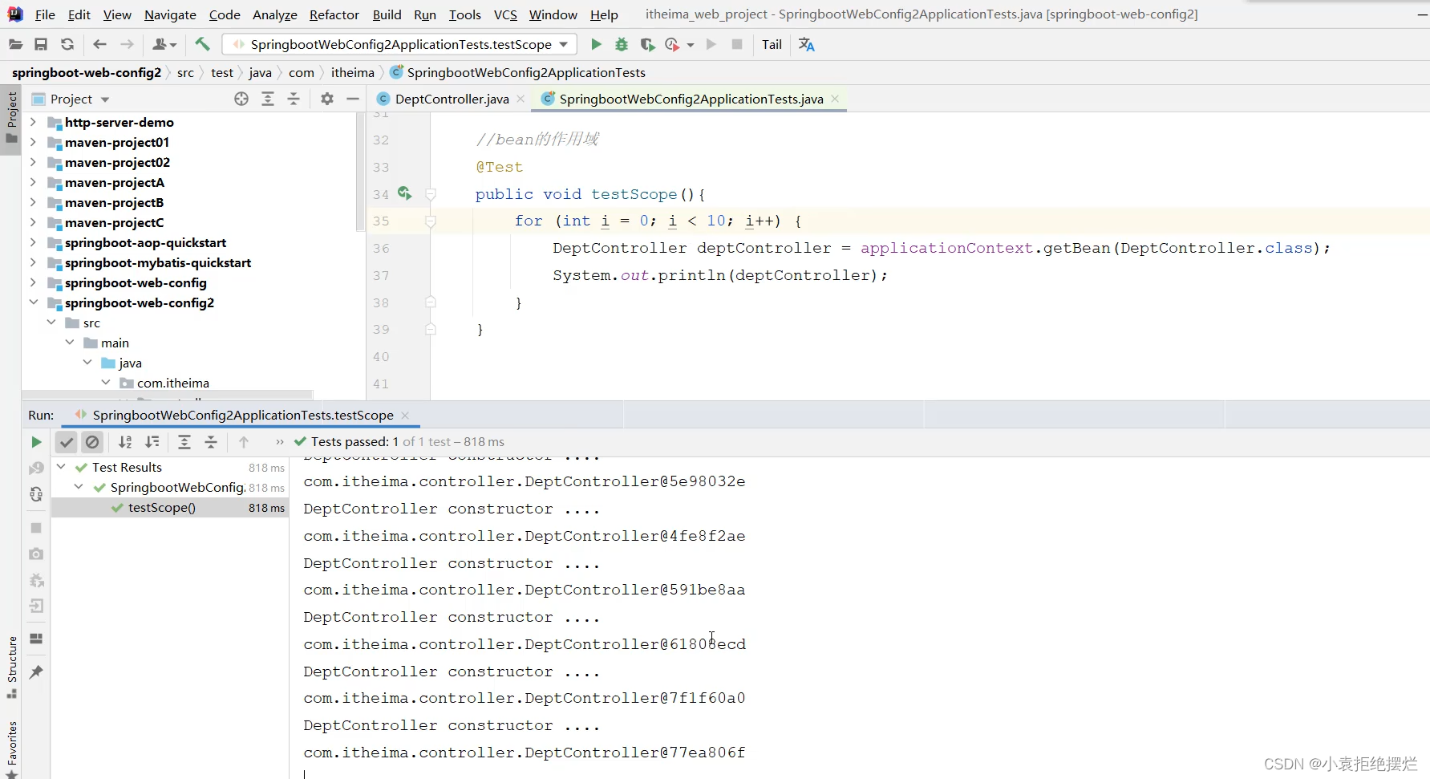Toggle the Favorites tool window side tab
This screenshot has height=779, width=1430.
pos(11,749)
